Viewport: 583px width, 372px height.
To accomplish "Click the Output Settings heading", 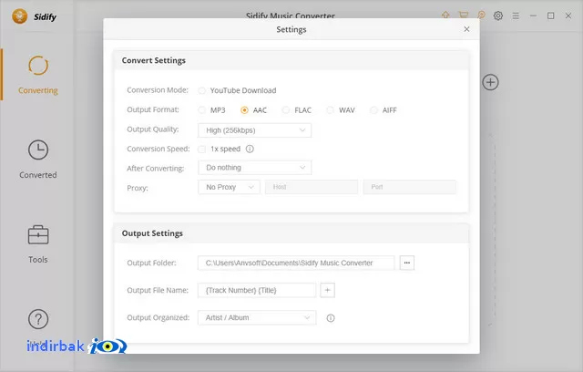I will tap(152, 233).
